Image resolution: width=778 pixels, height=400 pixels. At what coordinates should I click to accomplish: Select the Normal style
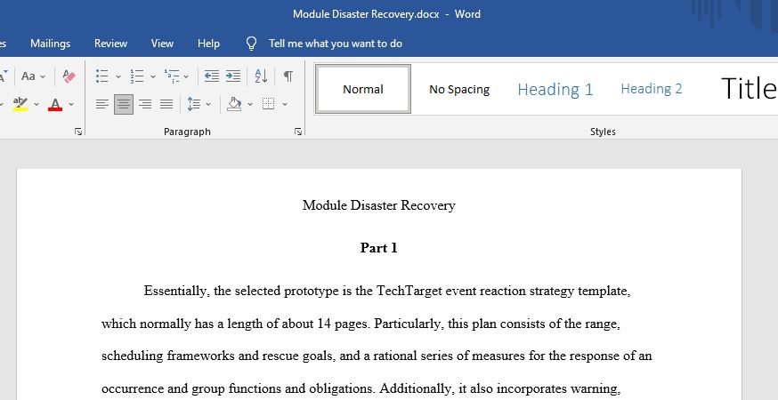point(363,89)
